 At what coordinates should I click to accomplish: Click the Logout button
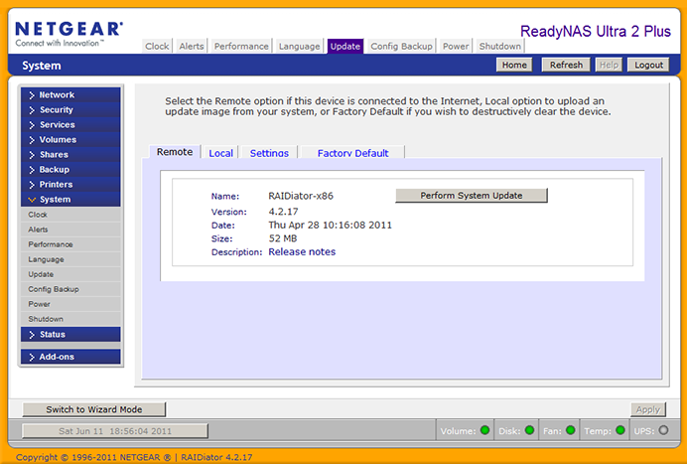point(648,65)
